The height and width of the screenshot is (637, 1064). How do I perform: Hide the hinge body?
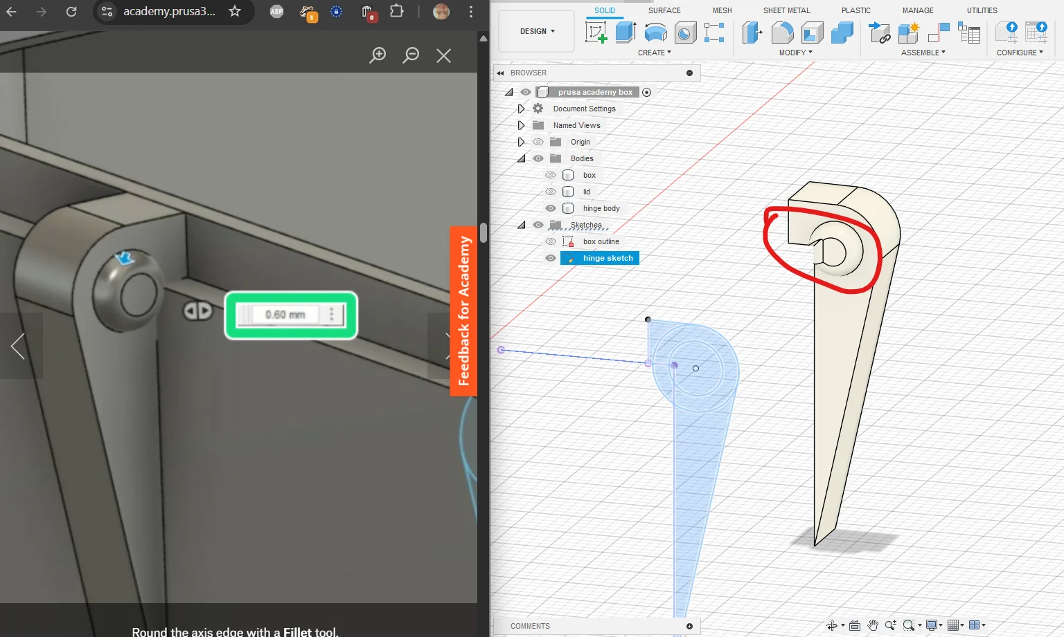[x=551, y=208]
